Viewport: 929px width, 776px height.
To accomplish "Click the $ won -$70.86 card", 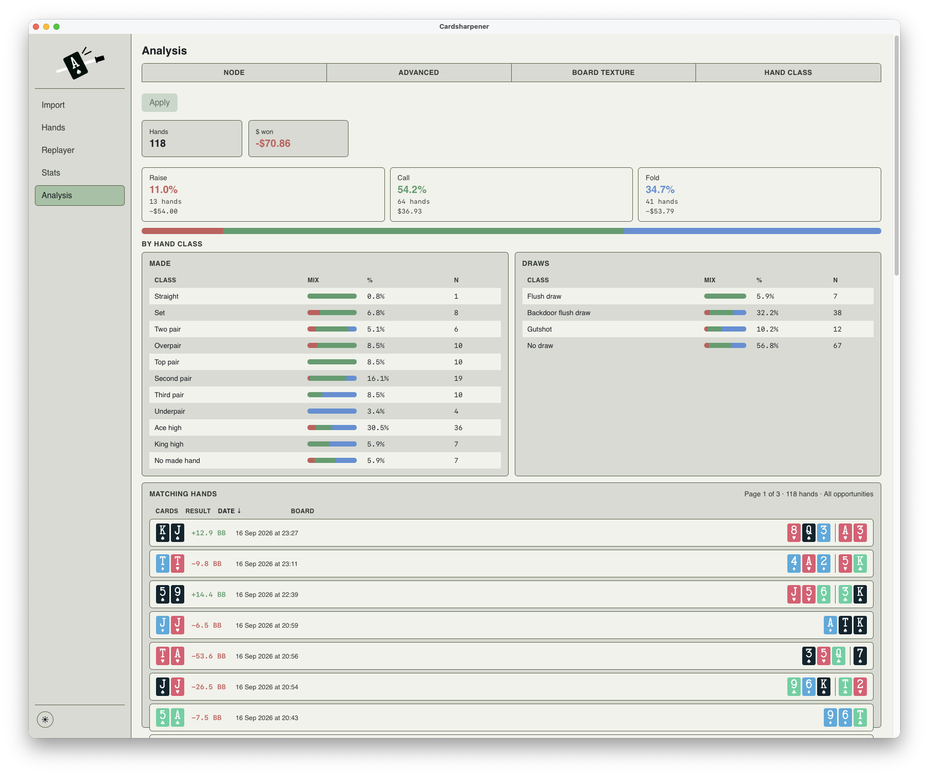I will 298,139.
